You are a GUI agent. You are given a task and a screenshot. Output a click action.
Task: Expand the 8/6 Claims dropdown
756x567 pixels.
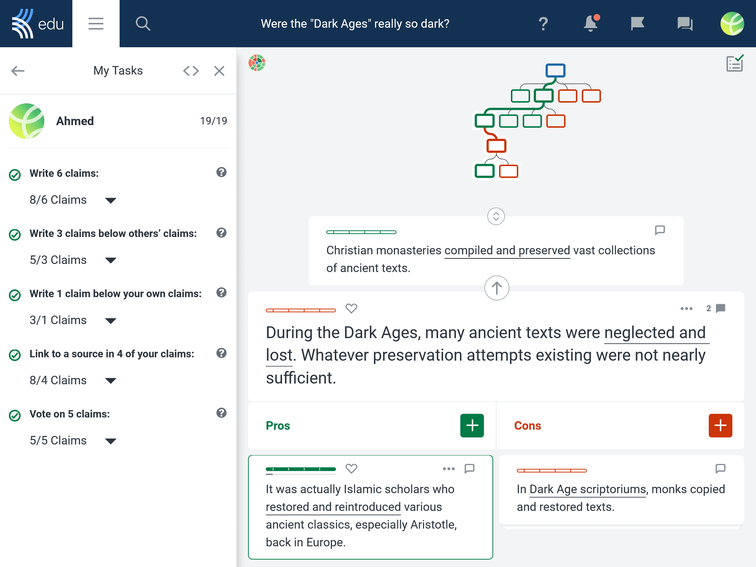(x=111, y=200)
